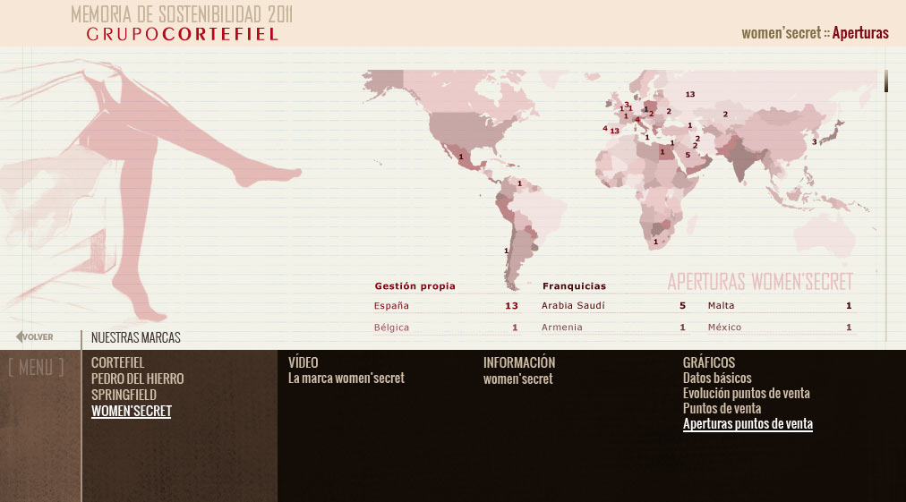Click the Kazakhstan map marker 2

[725, 115]
